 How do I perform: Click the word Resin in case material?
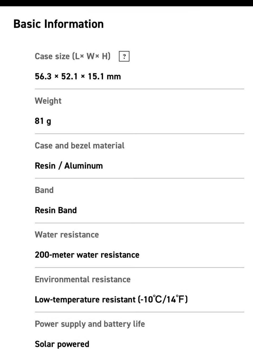tap(45, 166)
